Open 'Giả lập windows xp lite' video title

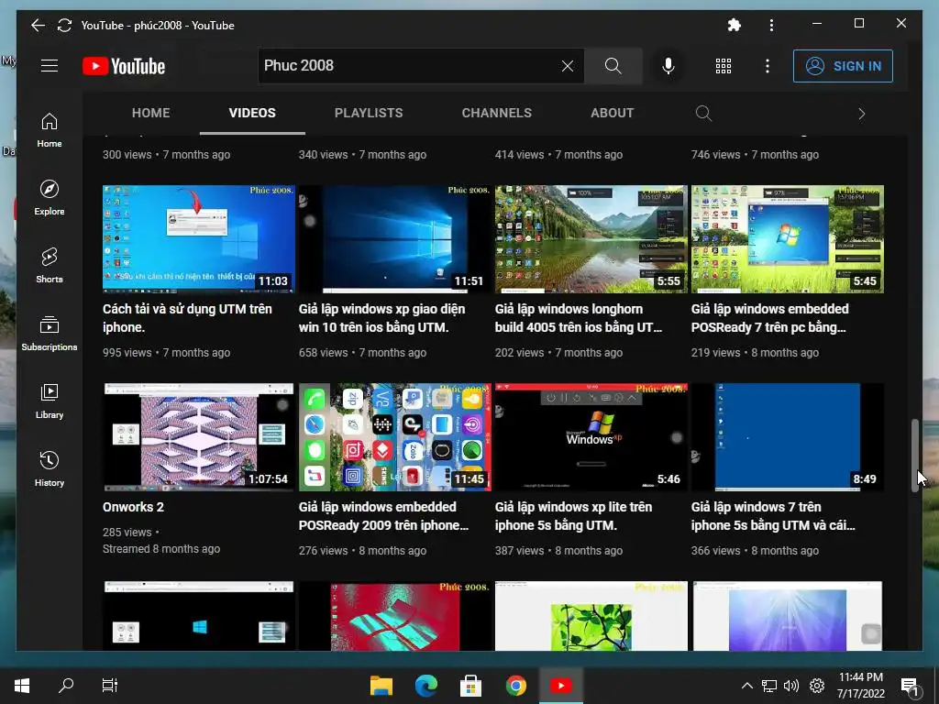pos(573,516)
